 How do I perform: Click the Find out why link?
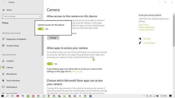point(77,71)
